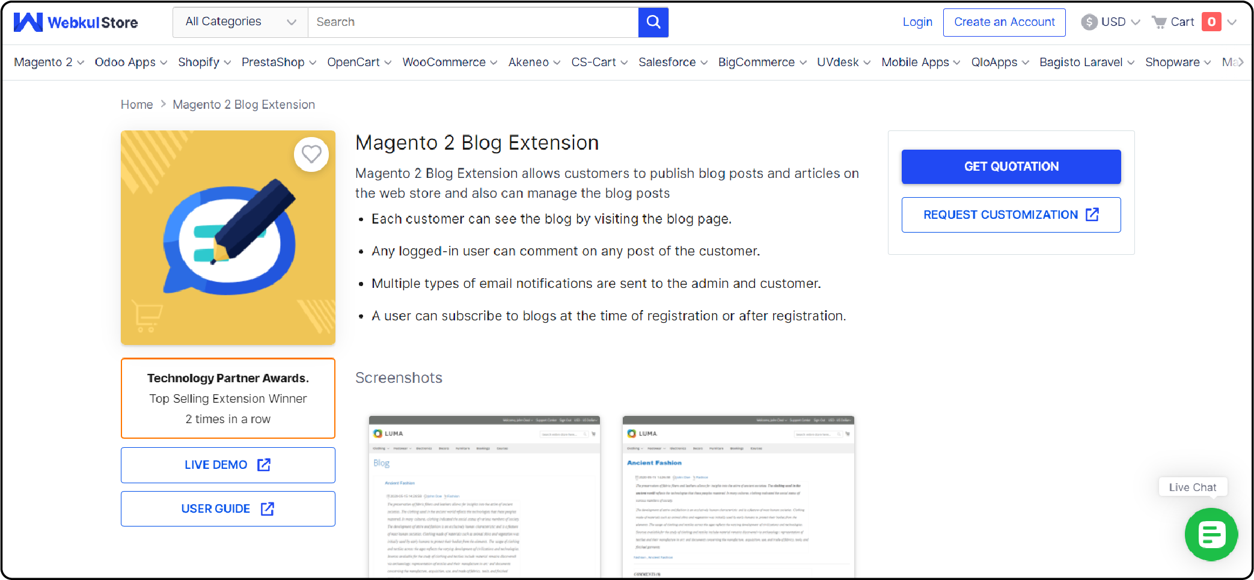Click Magento 2 Blog Extension breadcrumb text

[243, 105]
